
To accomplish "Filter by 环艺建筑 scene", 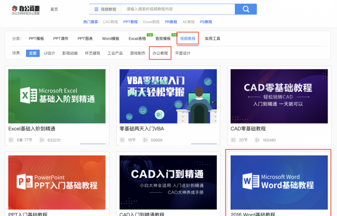I will [92, 53].
